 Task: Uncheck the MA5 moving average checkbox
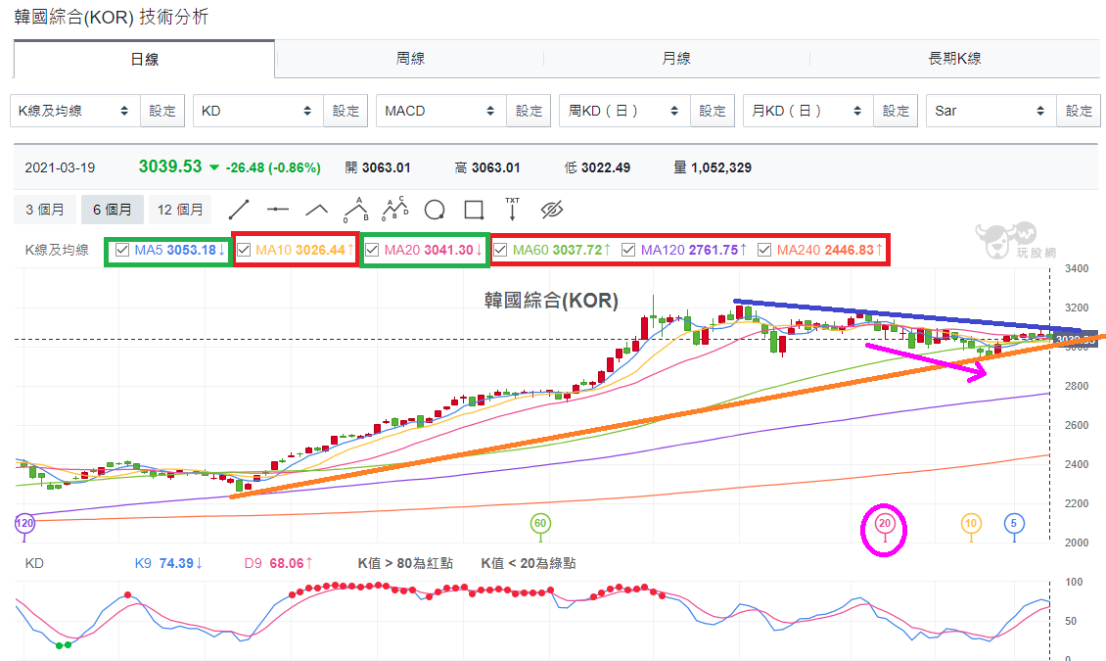coord(122,250)
